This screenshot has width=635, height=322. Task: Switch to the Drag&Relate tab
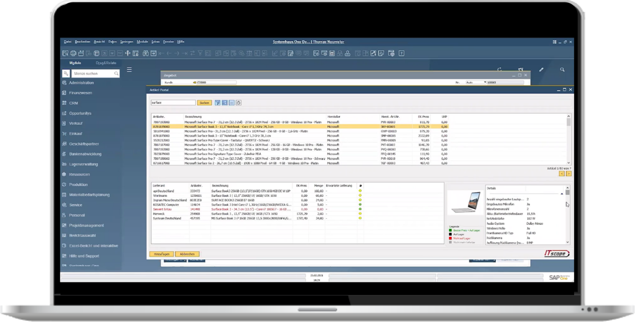pyautogui.click(x=106, y=62)
